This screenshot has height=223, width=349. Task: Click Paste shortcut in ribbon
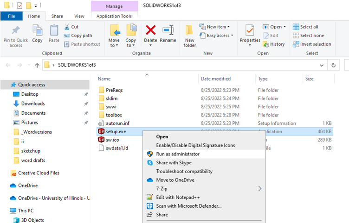pyautogui.click(x=82, y=44)
